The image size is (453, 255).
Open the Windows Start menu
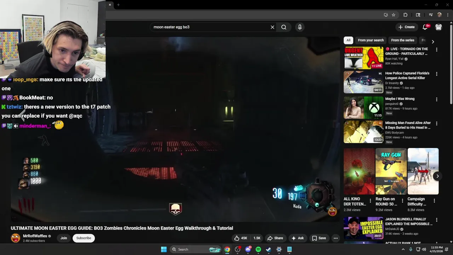[x=164, y=249]
